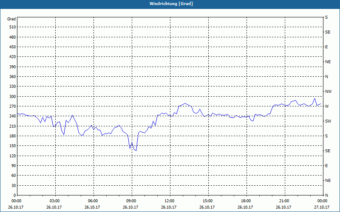This screenshot has width=340, height=212.
Task: Pick the 150 degree axis label
Action: 13,145
